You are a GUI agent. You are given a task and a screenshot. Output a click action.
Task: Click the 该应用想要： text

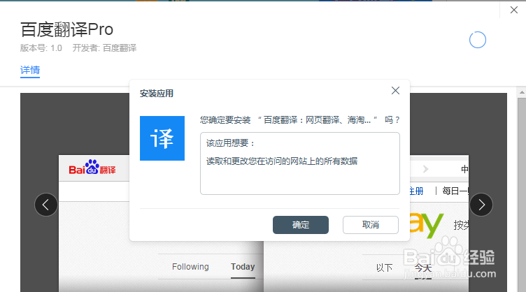tap(230, 143)
